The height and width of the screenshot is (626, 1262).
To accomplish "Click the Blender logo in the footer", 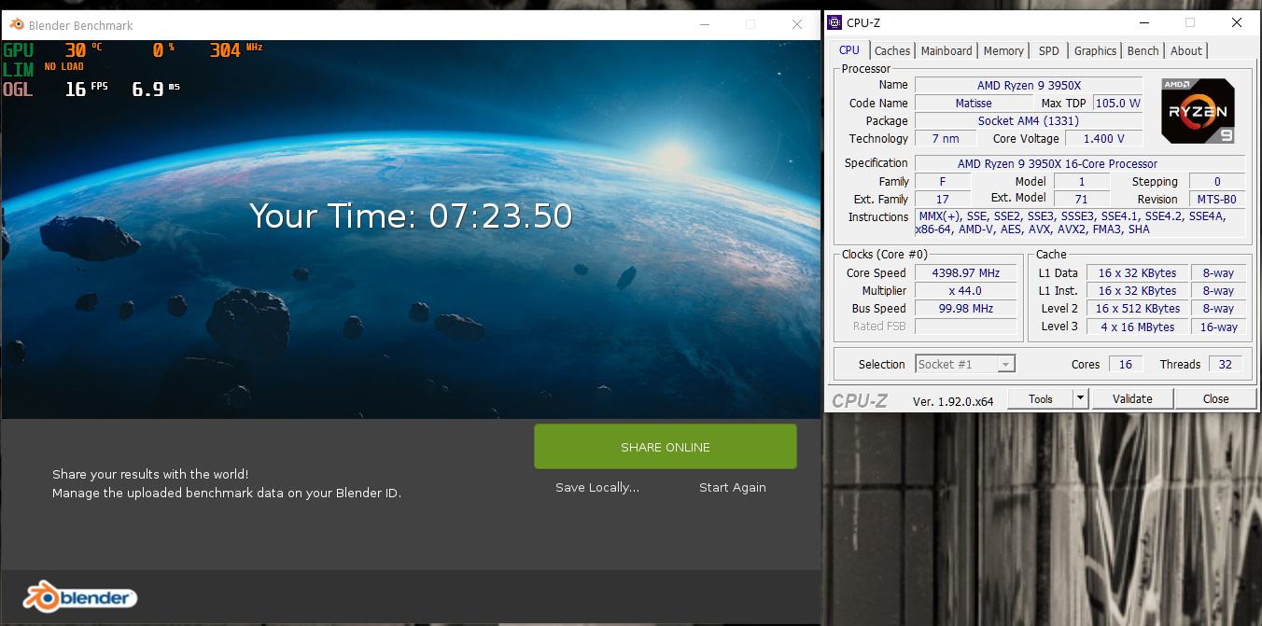I will pyautogui.click(x=80, y=597).
